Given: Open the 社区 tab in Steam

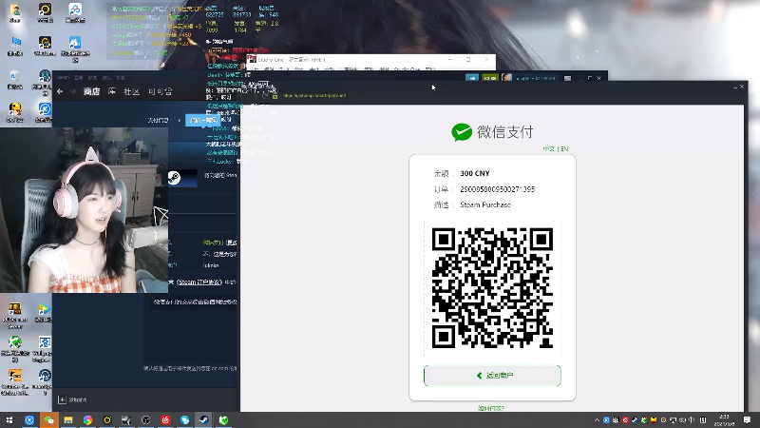Looking at the screenshot, I should coord(131,91).
